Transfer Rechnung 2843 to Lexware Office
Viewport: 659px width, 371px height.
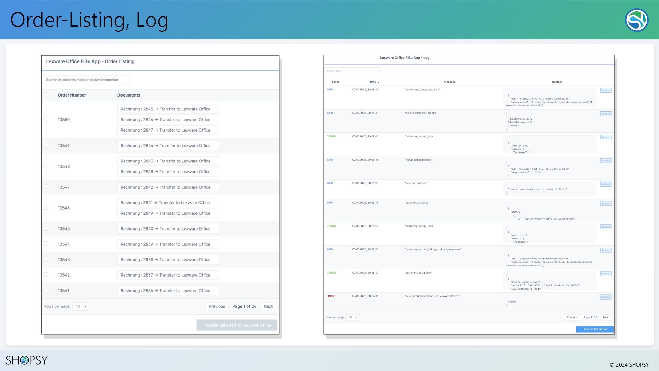coord(168,161)
